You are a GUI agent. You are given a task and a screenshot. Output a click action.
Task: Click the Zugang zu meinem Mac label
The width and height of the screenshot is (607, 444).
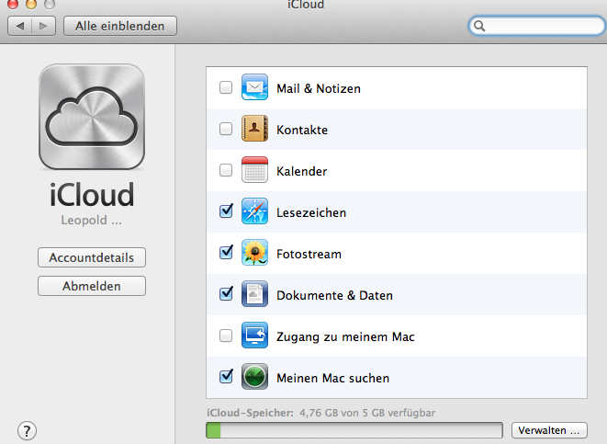pos(345,337)
